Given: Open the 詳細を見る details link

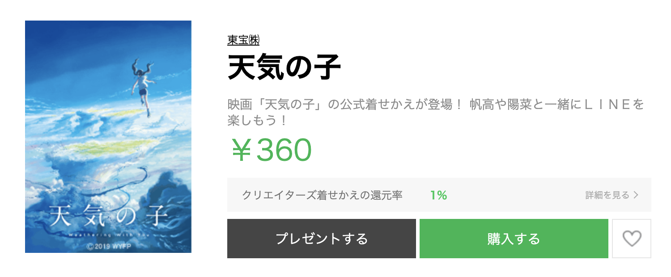Looking at the screenshot, I should [612, 195].
